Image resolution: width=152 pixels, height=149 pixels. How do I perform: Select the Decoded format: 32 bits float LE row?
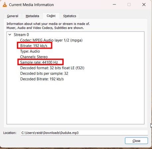pyautogui.click(x=52, y=68)
